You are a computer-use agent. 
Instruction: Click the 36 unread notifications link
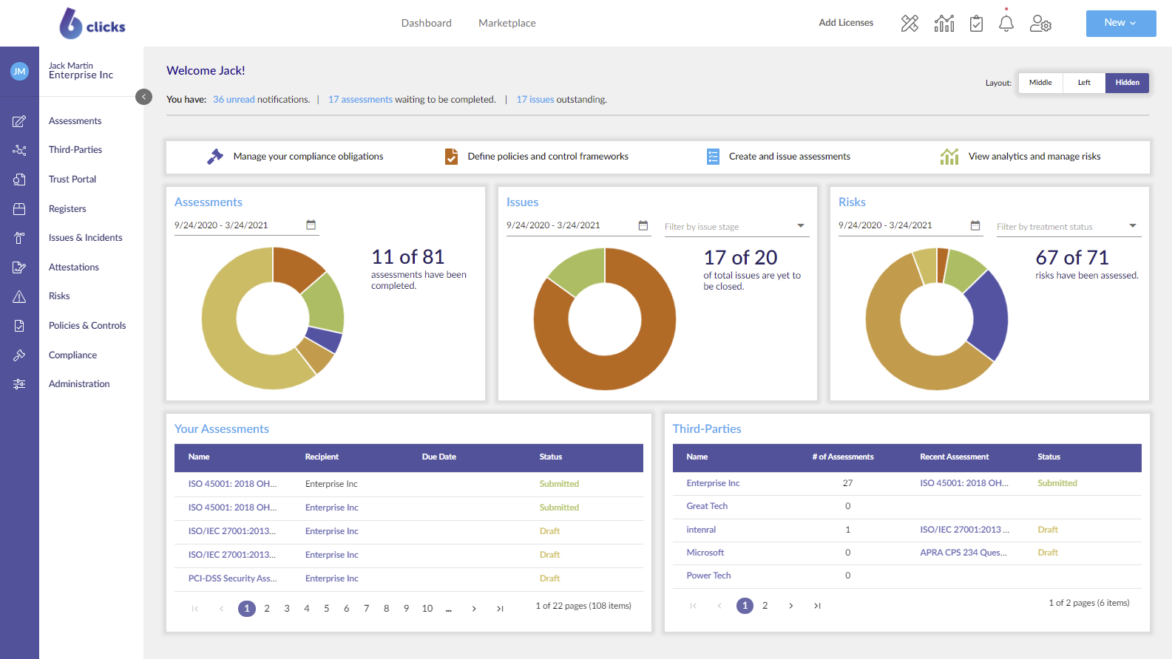234,100
